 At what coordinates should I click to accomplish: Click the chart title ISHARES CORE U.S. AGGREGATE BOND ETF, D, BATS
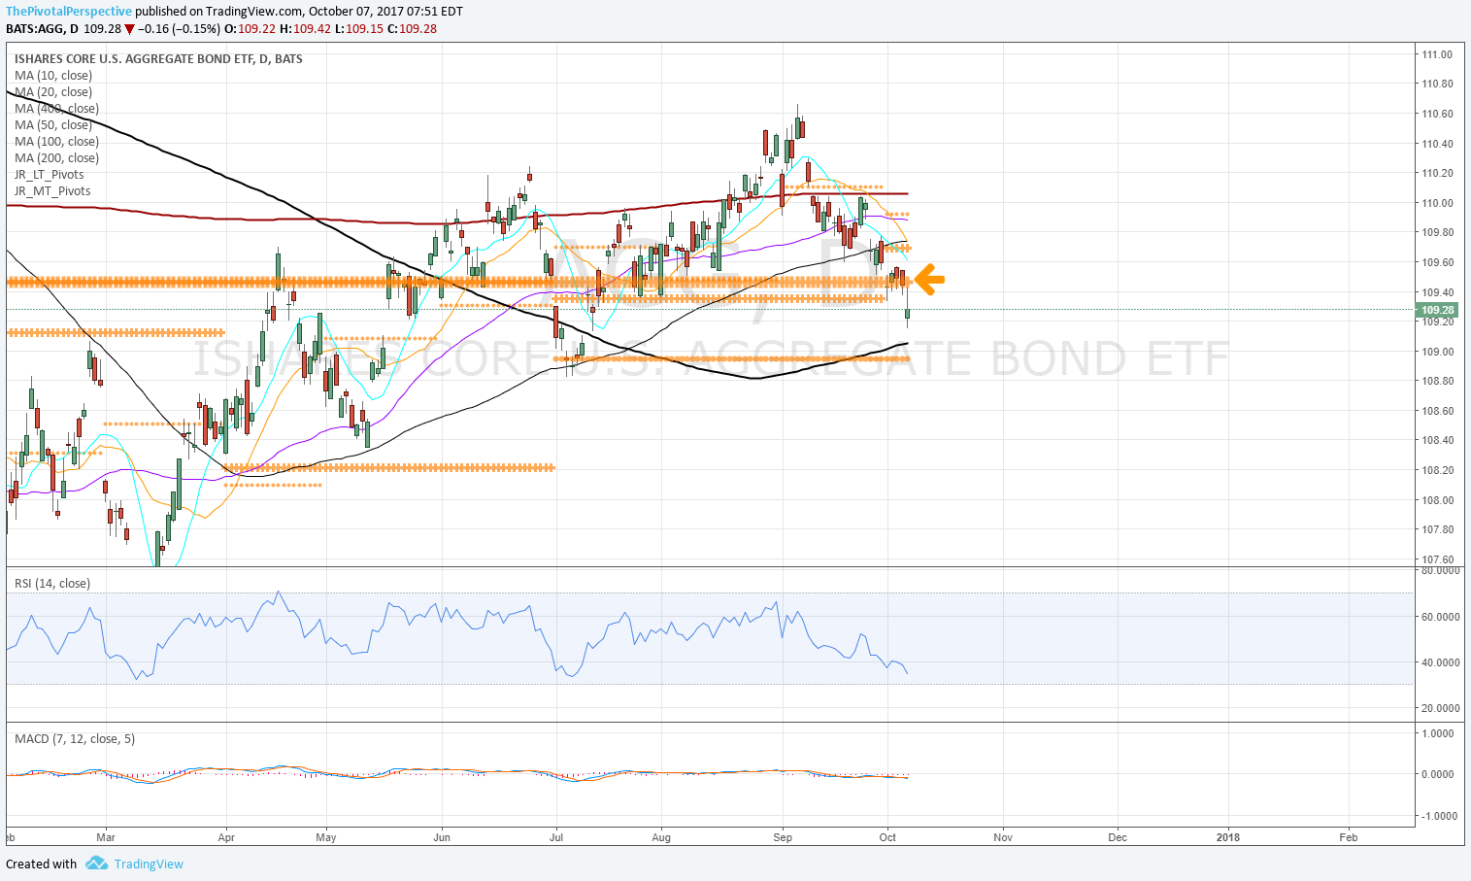click(x=158, y=58)
